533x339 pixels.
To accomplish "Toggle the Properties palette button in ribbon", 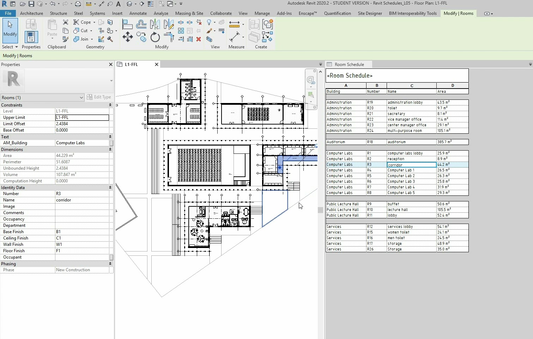I will click(31, 37).
